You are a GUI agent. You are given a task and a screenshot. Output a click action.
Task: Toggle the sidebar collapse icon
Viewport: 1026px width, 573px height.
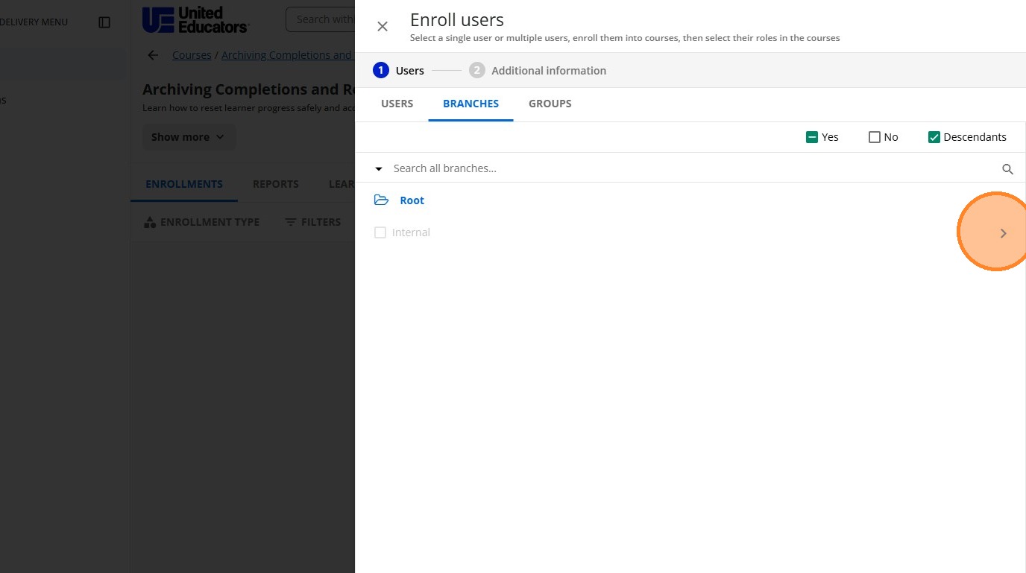pyautogui.click(x=104, y=22)
